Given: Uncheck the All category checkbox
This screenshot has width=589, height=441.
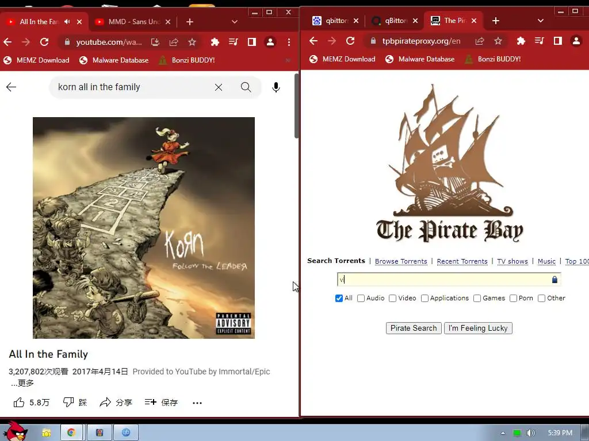Looking at the screenshot, I should (x=339, y=298).
